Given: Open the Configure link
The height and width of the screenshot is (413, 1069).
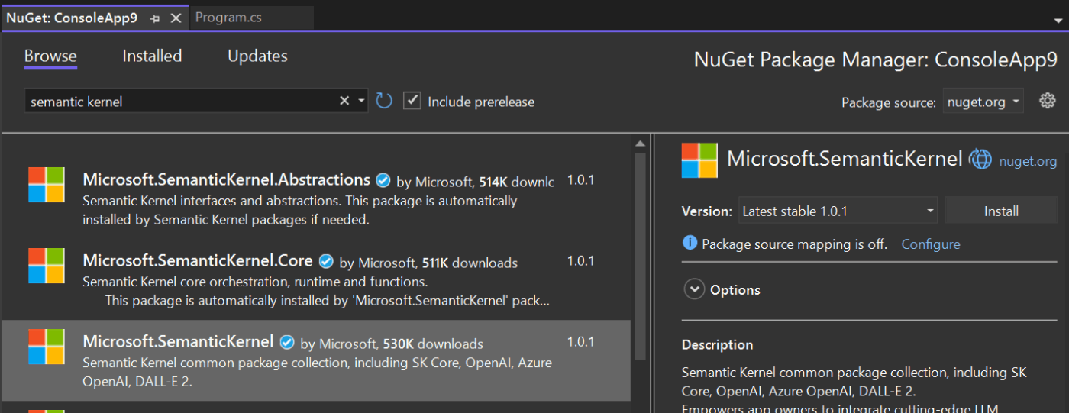Looking at the screenshot, I should 931,244.
